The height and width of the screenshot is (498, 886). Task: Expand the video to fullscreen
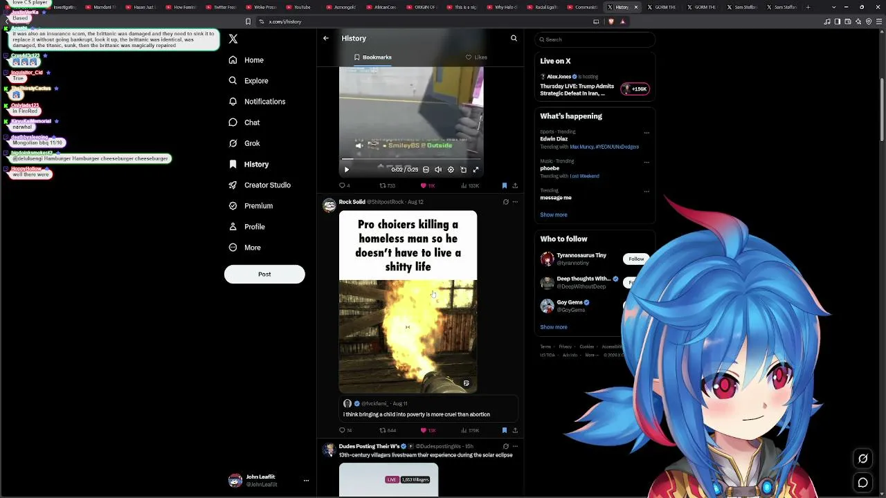(476, 169)
